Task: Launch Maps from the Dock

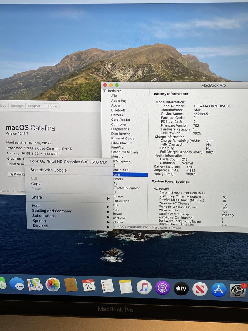Action: (35, 284)
